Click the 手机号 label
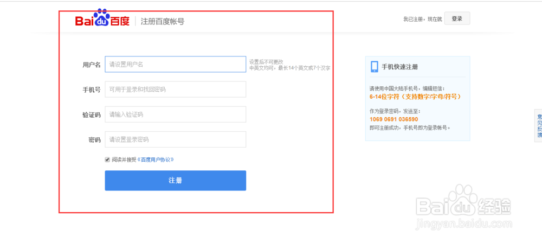This screenshot has width=542, height=242. 92,90
